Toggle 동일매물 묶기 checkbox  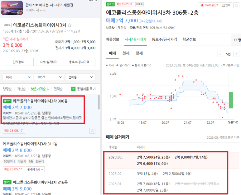(x=73, y=89)
